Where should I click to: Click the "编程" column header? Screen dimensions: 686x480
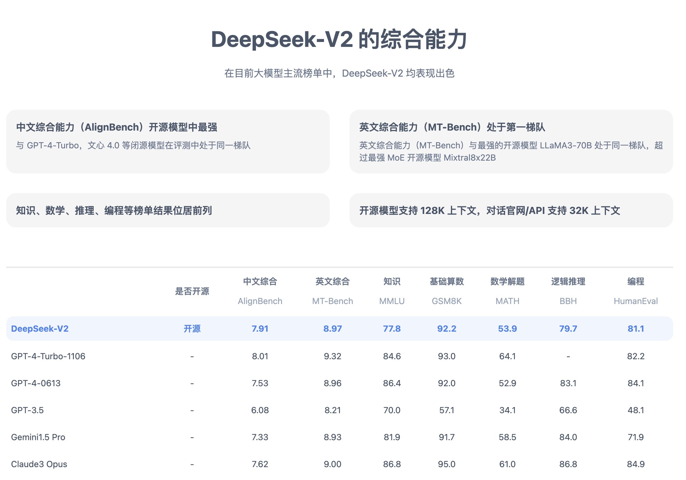point(636,281)
